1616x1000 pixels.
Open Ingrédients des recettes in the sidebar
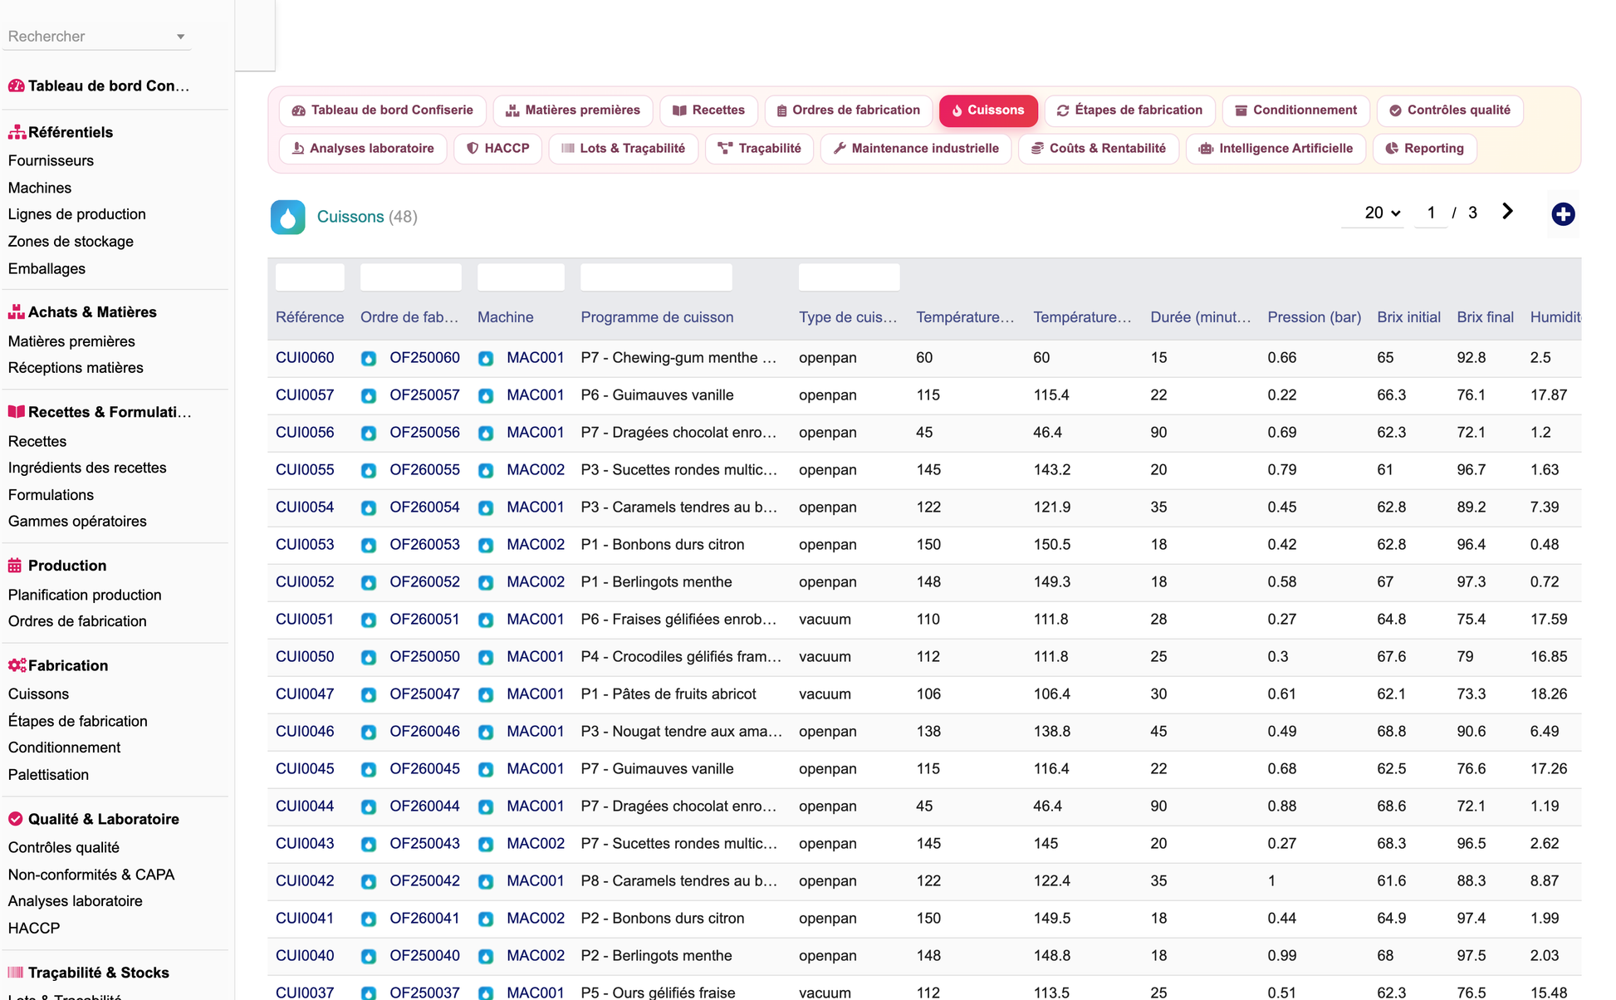point(87,468)
